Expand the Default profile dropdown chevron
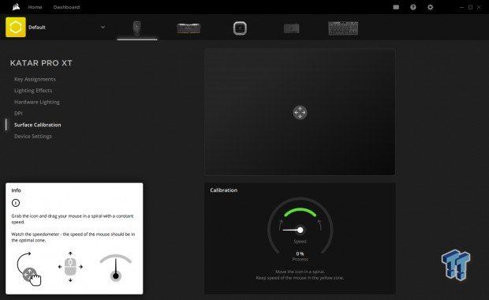The image size is (489, 300). click(x=103, y=27)
